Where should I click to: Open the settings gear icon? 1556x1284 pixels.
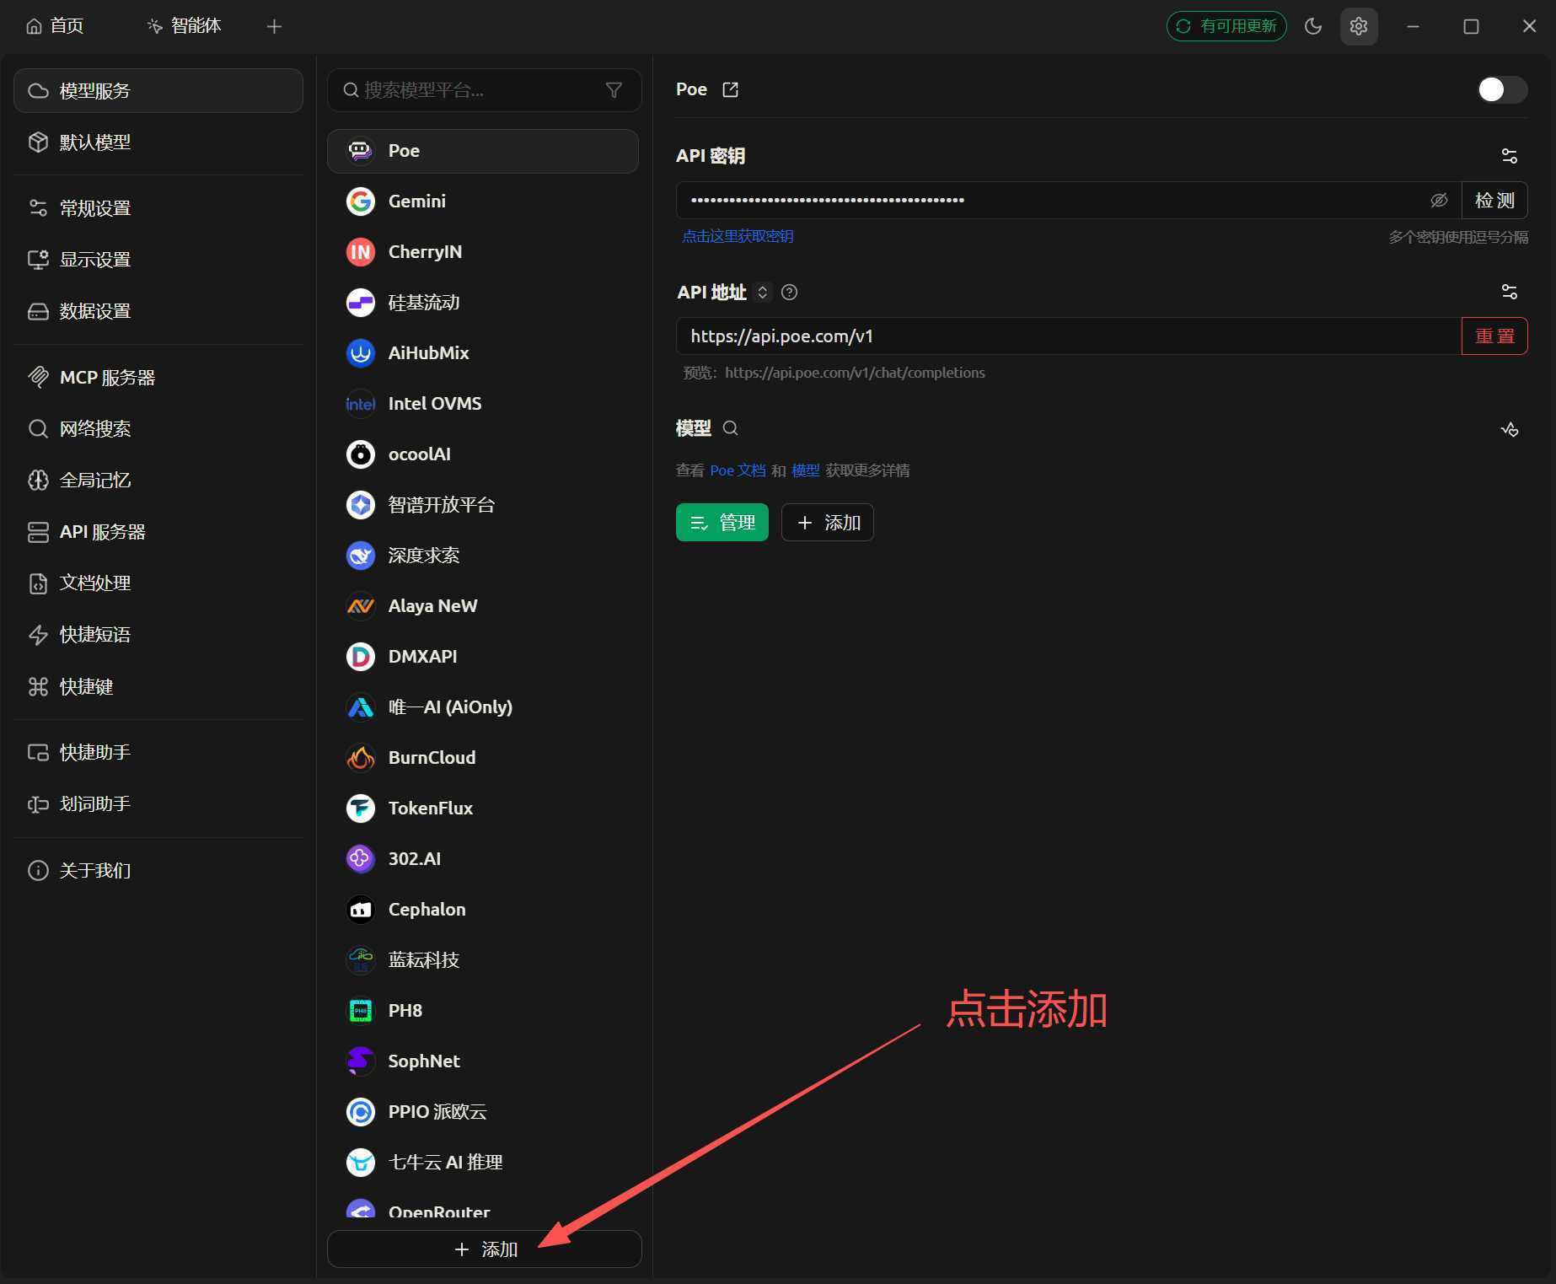(1358, 26)
